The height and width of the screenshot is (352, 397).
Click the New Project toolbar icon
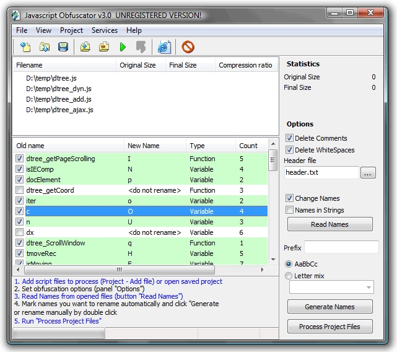25,46
